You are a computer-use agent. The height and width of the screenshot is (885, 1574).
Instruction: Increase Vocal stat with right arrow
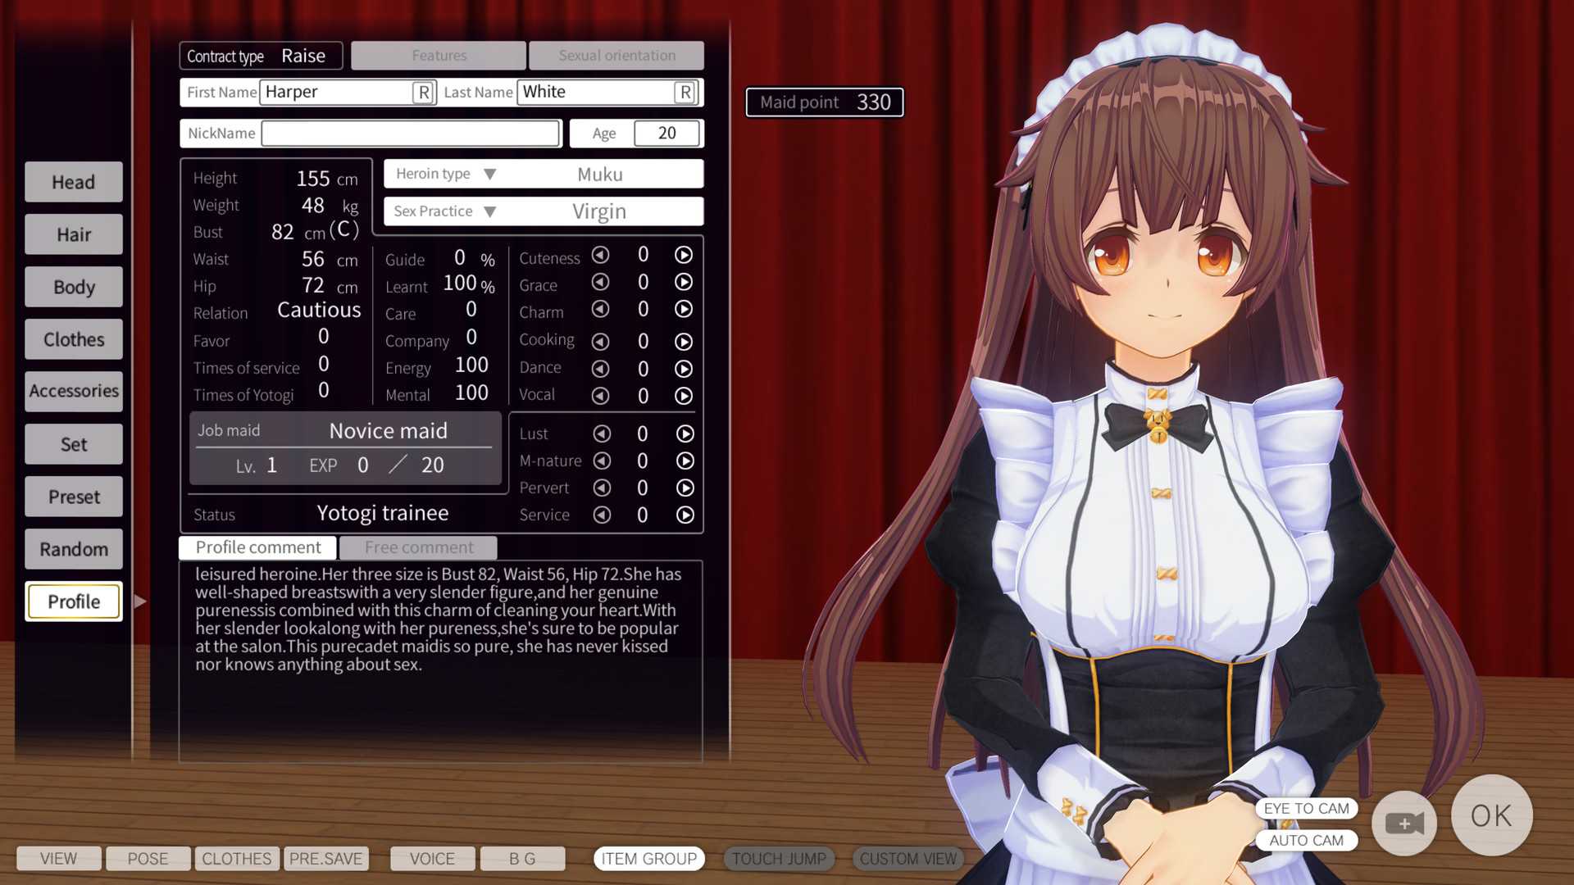pos(683,396)
